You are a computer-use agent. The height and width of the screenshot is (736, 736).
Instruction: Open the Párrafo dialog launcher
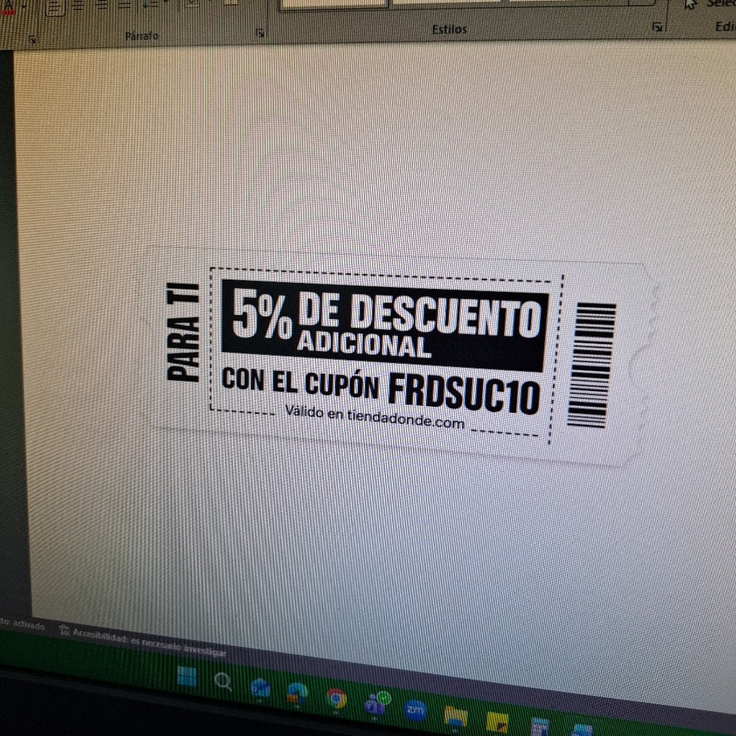tap(259, 33)
